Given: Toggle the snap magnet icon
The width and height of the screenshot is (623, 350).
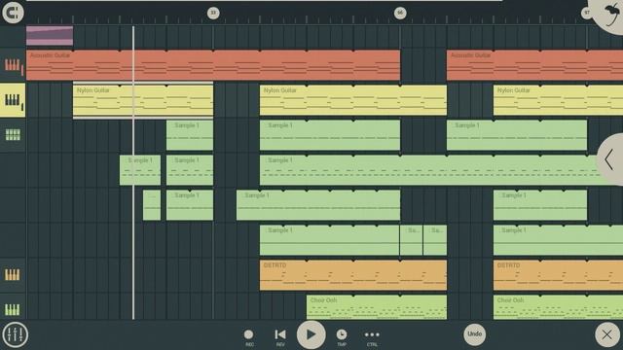Looking at the screenshot, I should (x=13, y=13).
